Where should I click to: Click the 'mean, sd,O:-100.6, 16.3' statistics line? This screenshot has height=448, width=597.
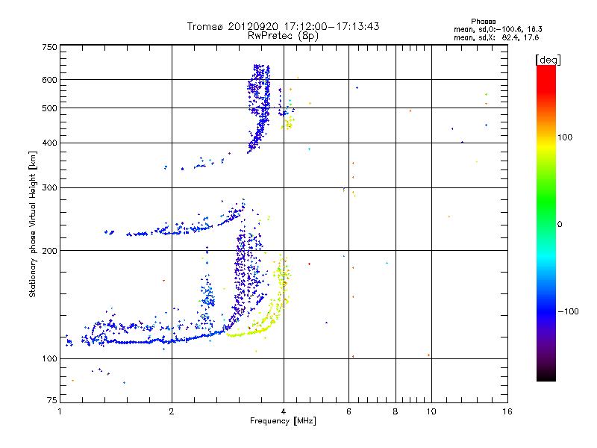point(498,29)
